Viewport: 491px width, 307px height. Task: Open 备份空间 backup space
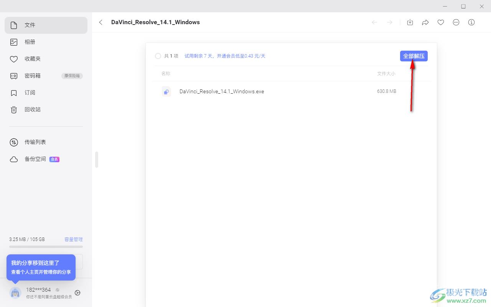(x=46, y=159)
